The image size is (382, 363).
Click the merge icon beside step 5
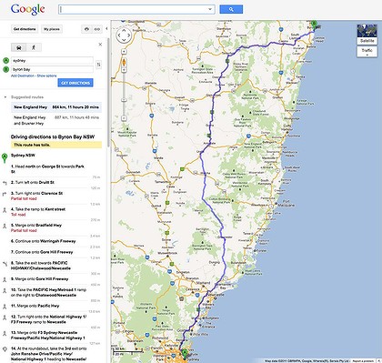click(5, 226)
